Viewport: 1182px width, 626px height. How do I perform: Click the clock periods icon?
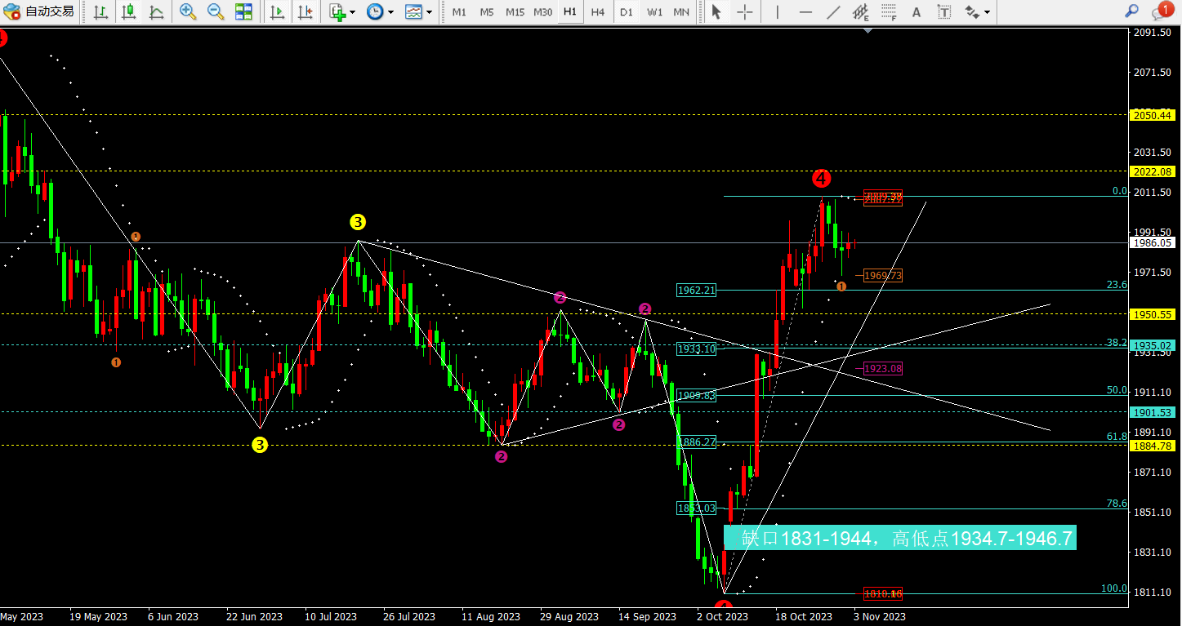coord(375,11)
